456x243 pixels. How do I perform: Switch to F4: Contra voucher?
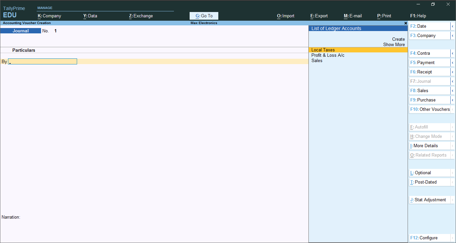click(430, 53)
